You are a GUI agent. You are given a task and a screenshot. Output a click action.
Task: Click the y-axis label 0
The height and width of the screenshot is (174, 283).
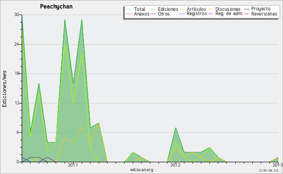18,162
